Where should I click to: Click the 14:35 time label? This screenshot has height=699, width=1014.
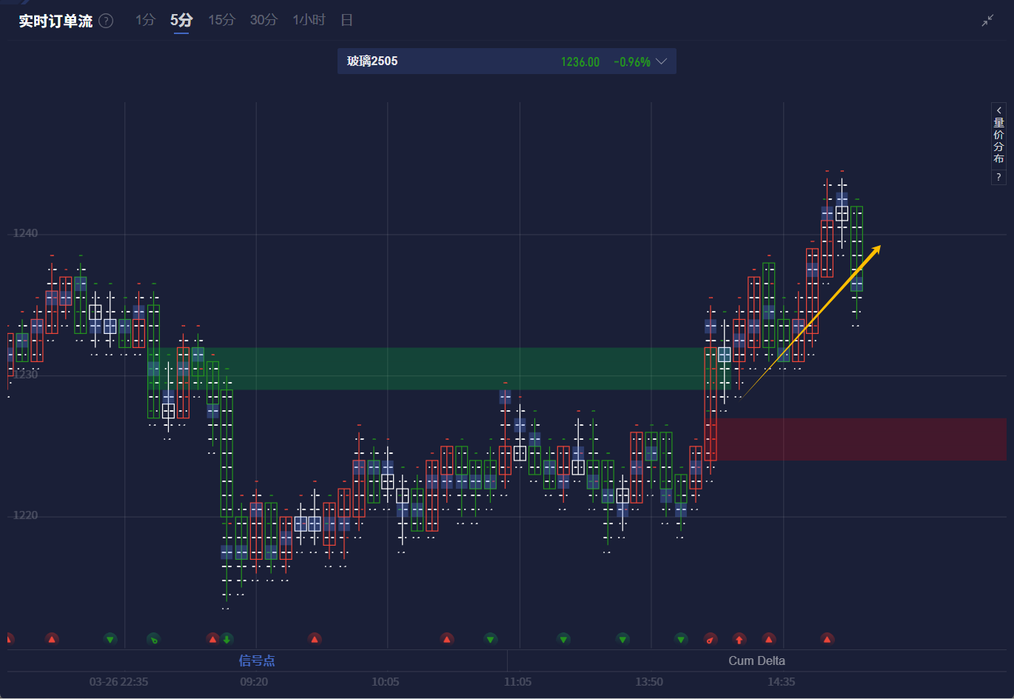click(781, 681)
